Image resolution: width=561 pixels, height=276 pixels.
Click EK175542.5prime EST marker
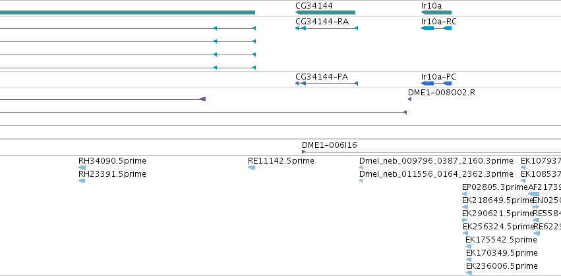[468, 246]
